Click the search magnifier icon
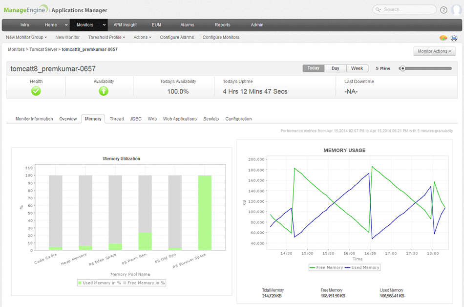The image size is (464, 307). (x=378, y=9)
